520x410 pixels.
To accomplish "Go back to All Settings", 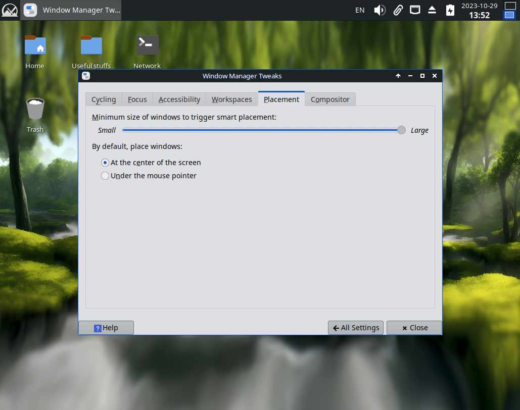I will pos(356,328).
